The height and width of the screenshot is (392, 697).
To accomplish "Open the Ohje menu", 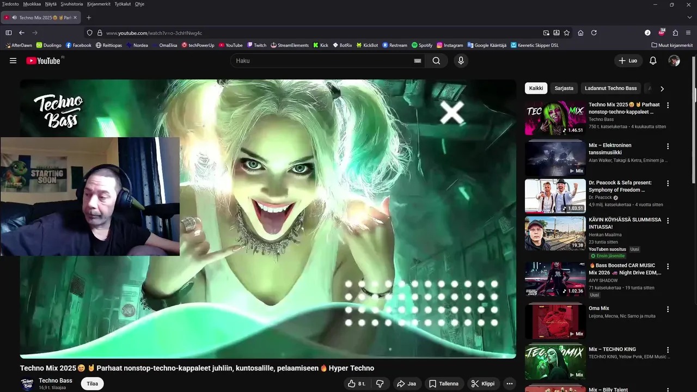I will point(139,4).
